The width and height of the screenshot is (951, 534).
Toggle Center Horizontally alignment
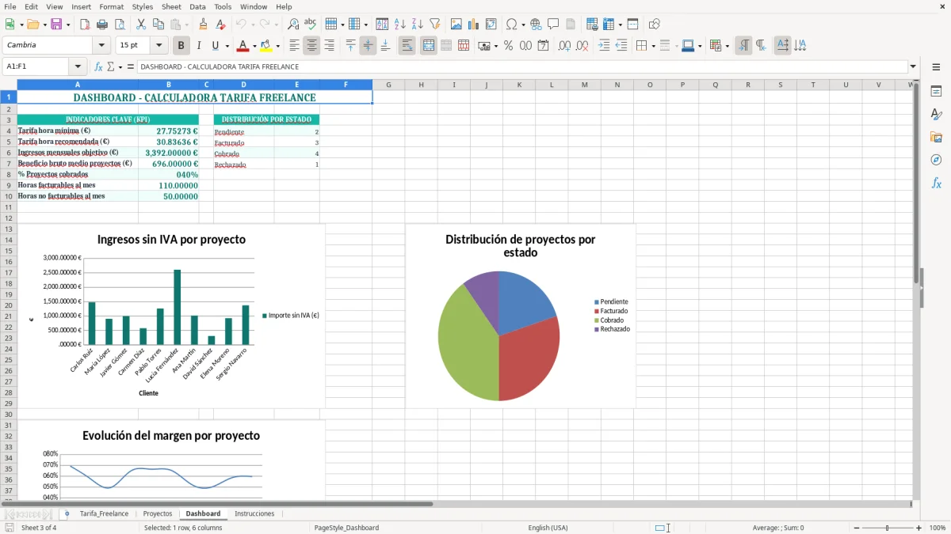click(x=311, y=46)
